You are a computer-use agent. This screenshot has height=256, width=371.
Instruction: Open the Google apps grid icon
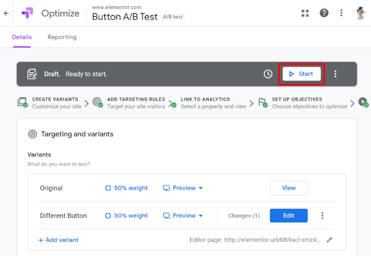pos(305,13)
